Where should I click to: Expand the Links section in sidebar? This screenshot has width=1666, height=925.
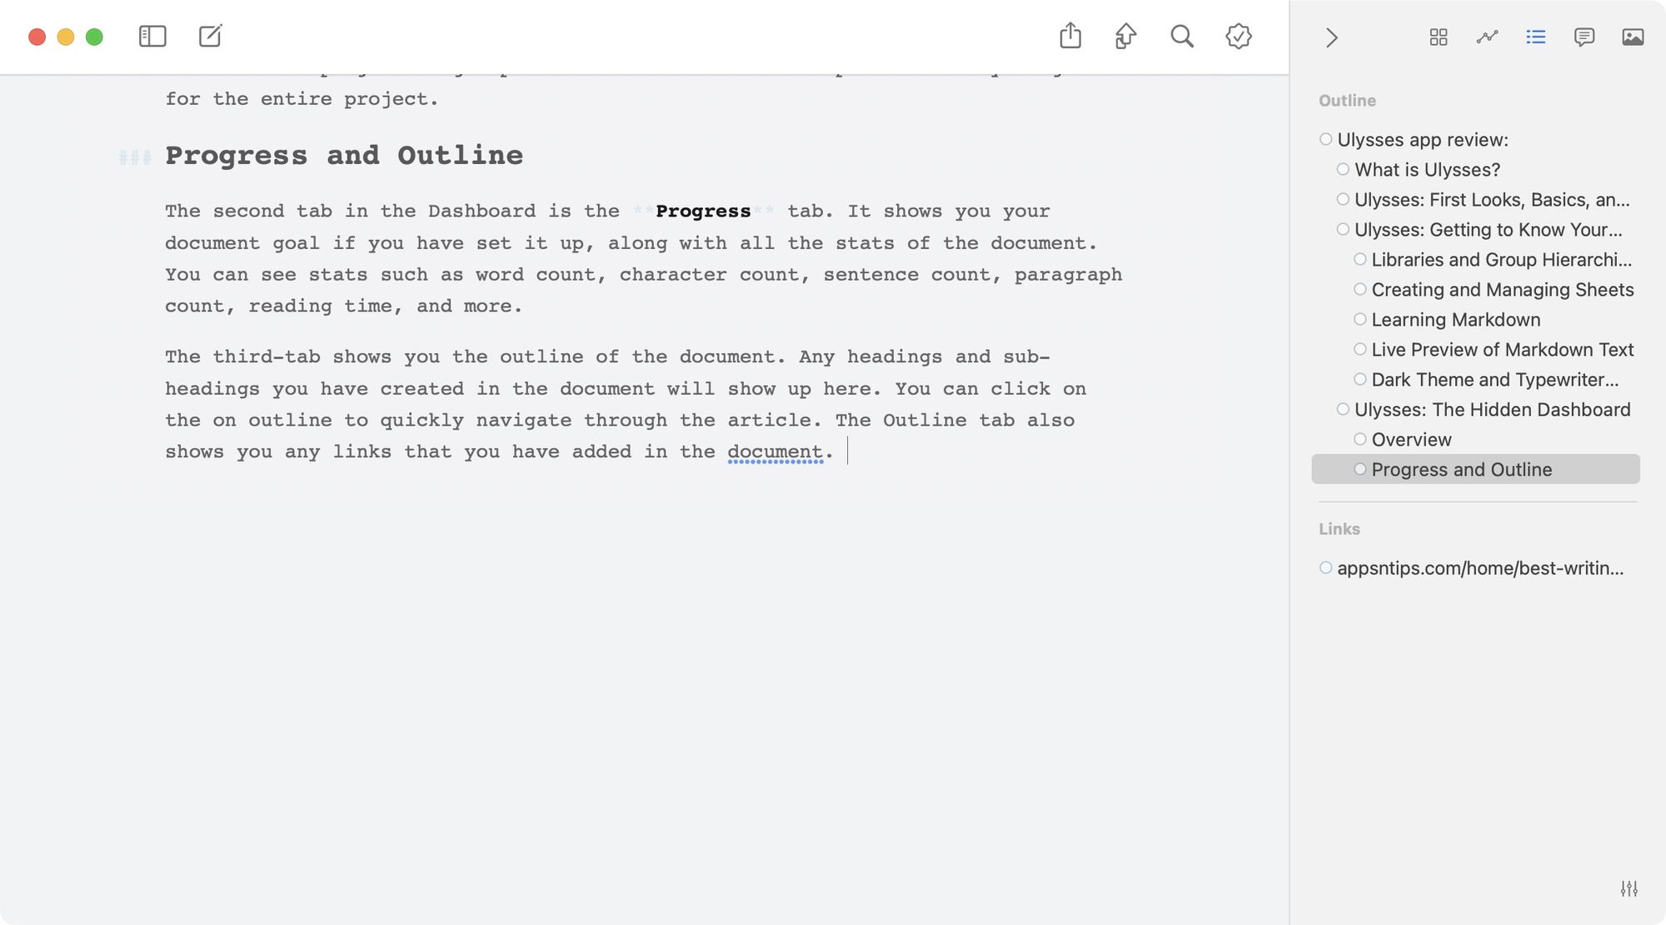pos(1339,527)
